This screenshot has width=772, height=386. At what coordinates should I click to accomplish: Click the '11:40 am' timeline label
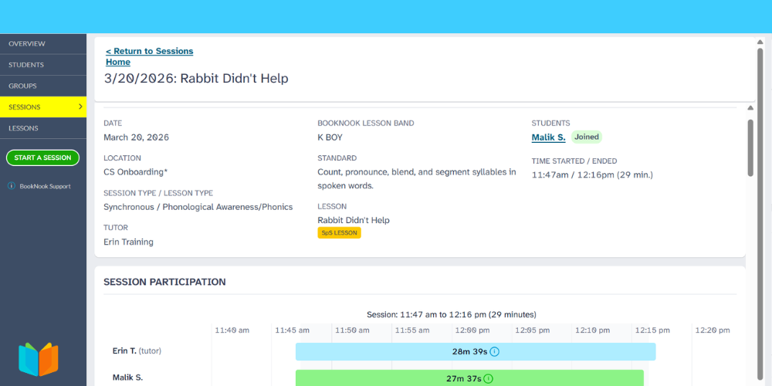[232, 330]
